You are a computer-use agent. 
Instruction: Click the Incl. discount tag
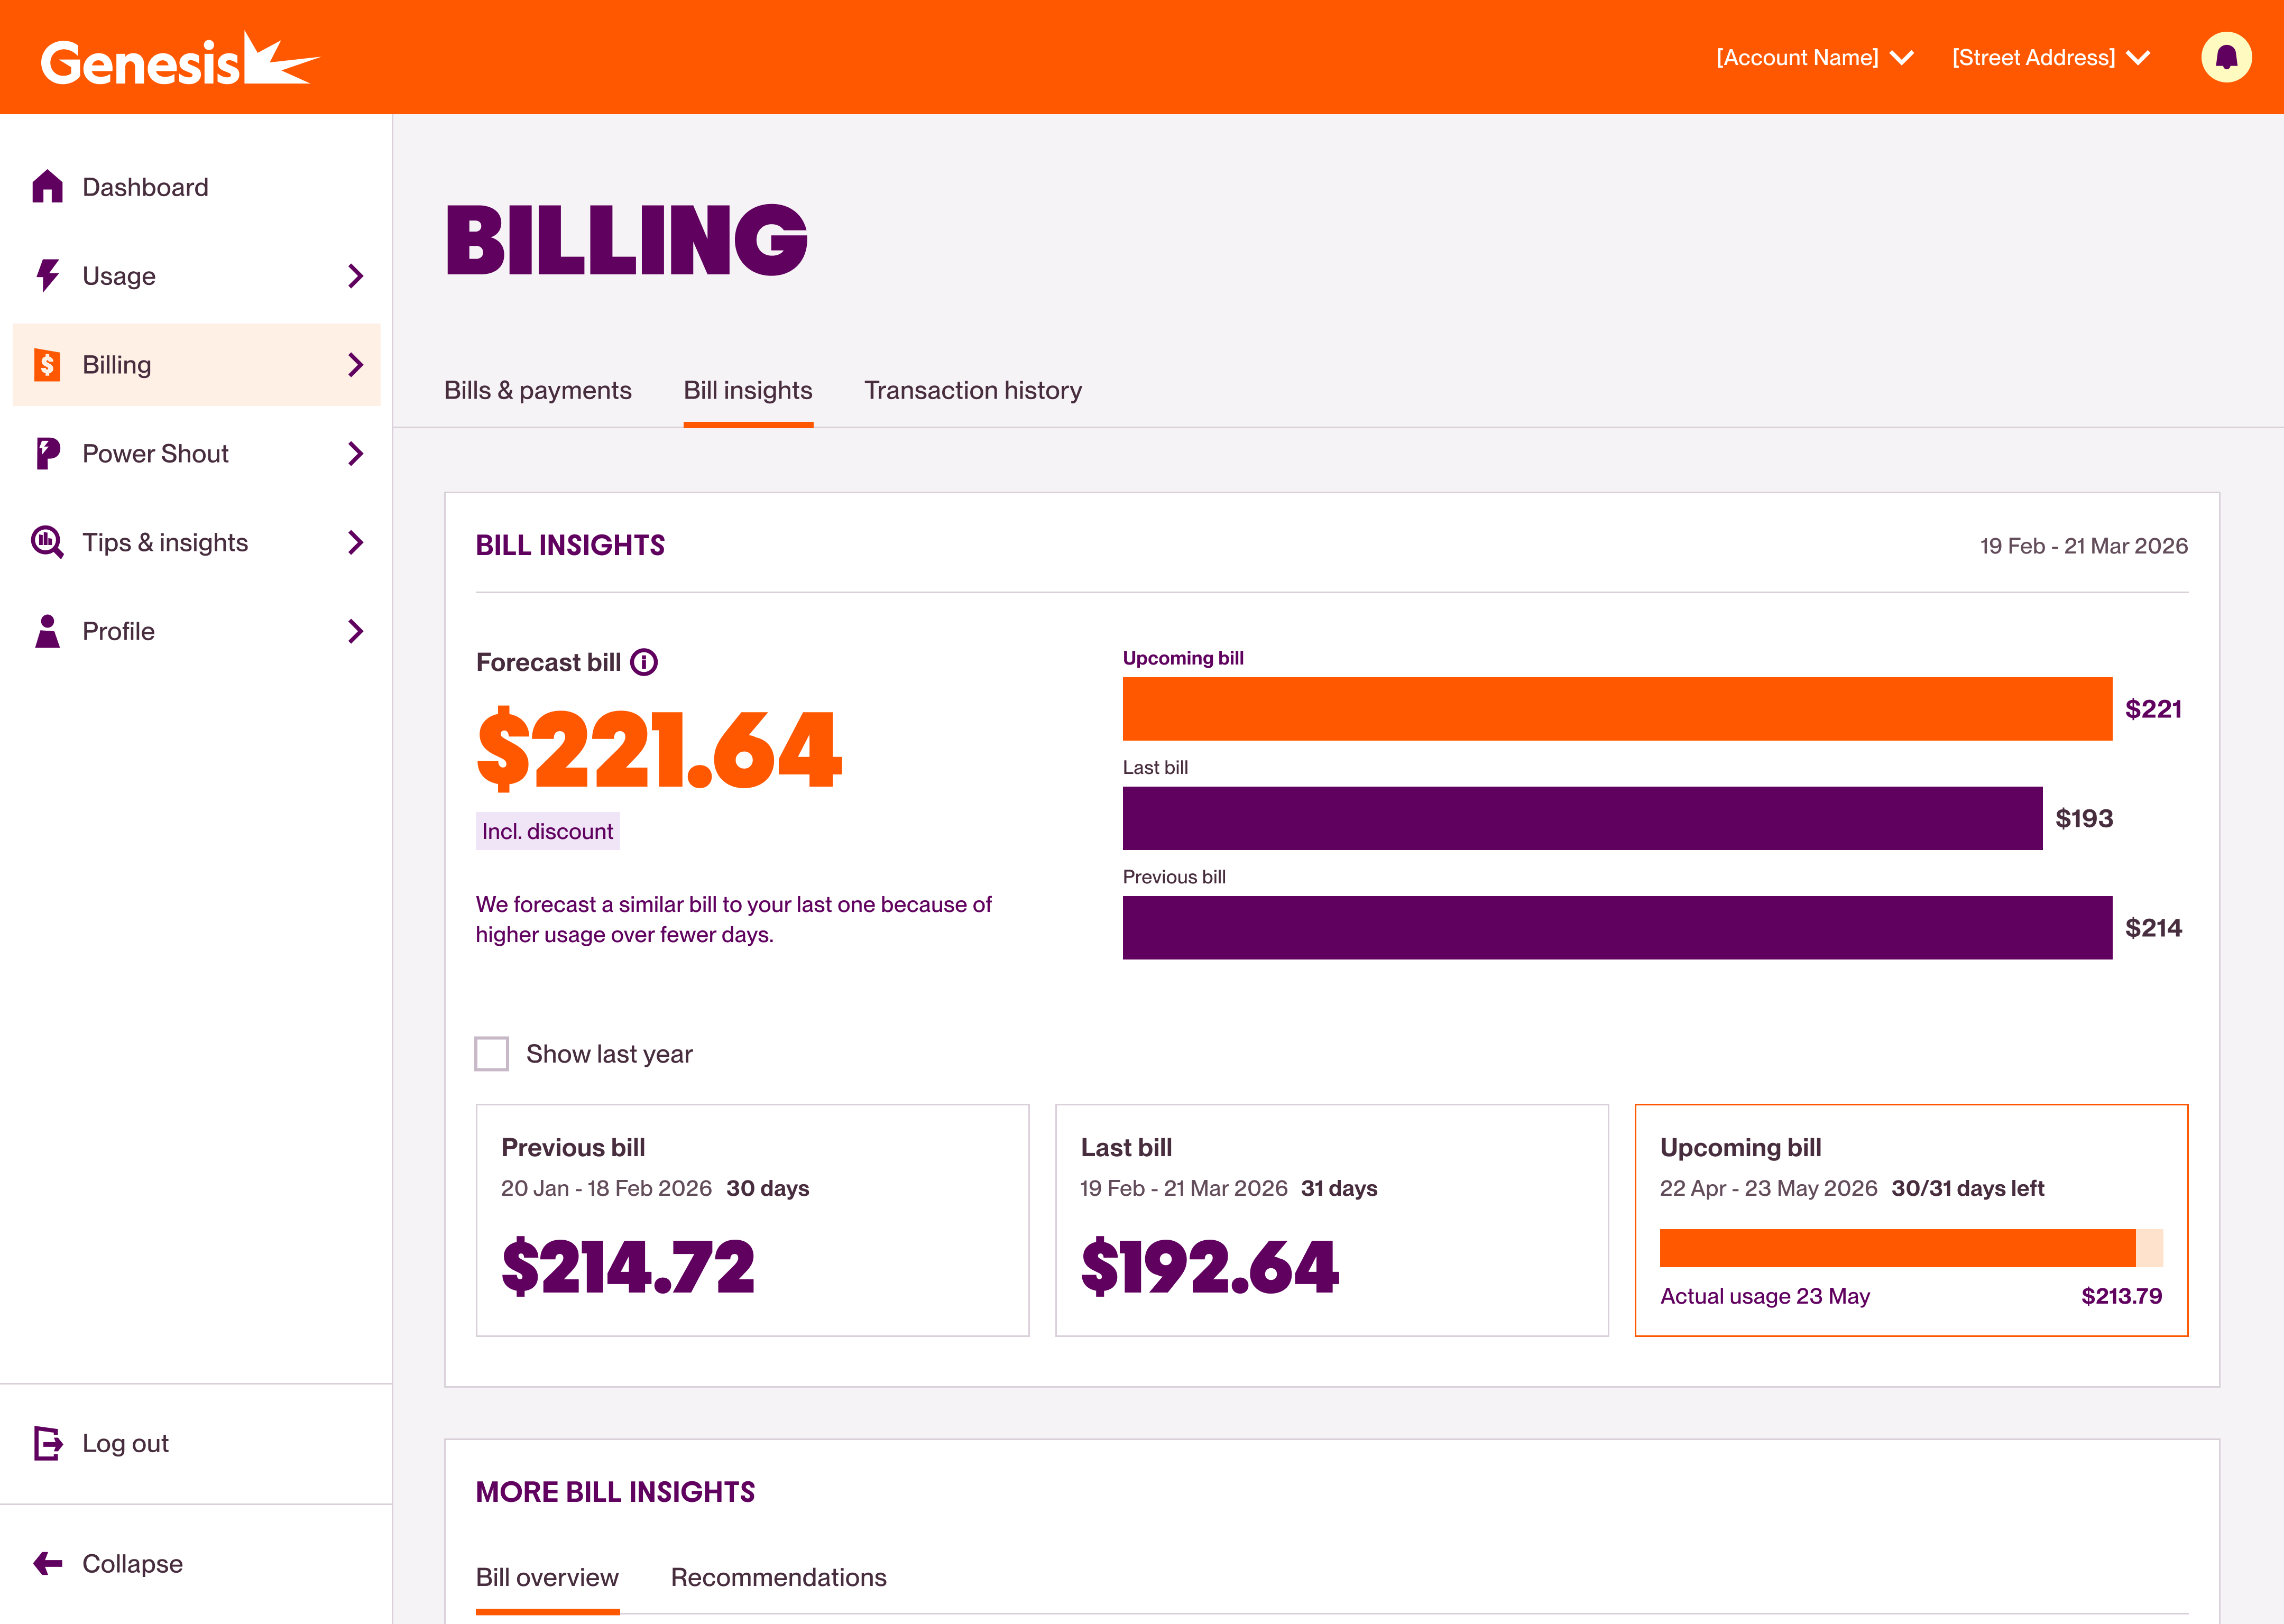(547, 831)
